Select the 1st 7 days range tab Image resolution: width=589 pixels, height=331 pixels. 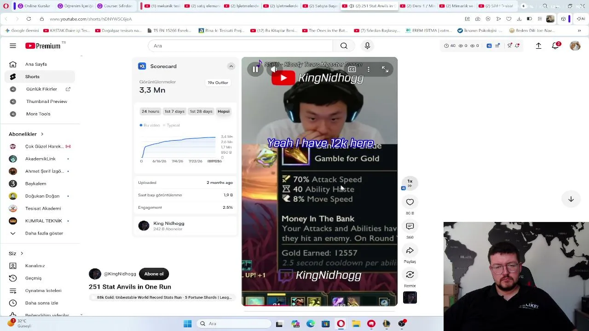pyautogui.click(x=174, y=111)
